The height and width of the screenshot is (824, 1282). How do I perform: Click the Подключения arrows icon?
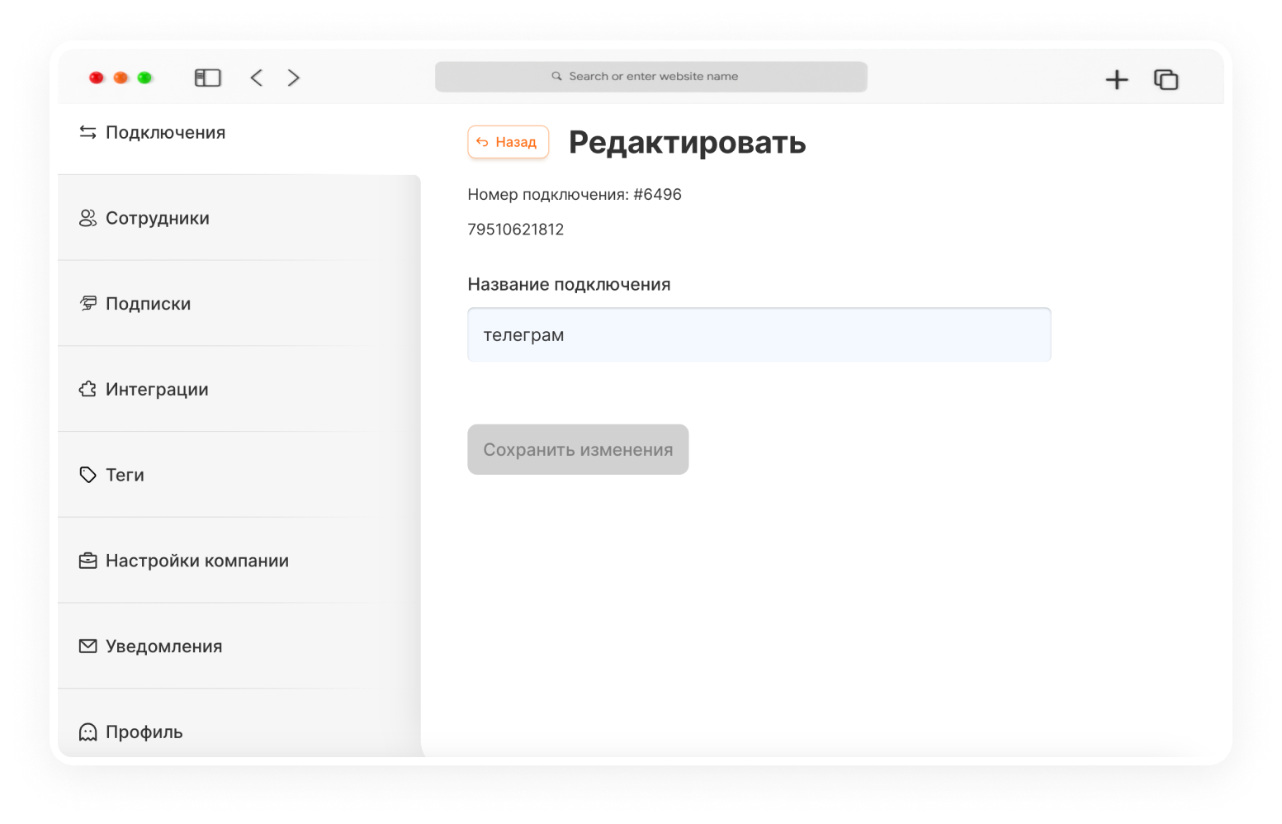(x=88, y=132)
